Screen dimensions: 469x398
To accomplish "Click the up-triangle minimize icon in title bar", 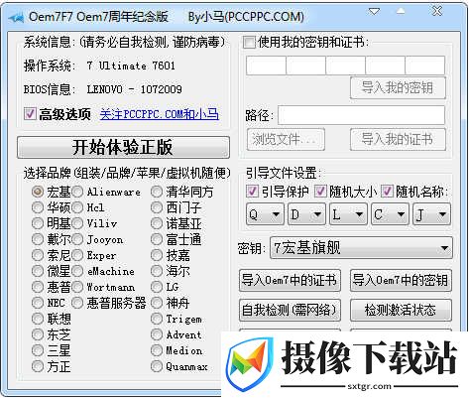I will click(401, 12).
